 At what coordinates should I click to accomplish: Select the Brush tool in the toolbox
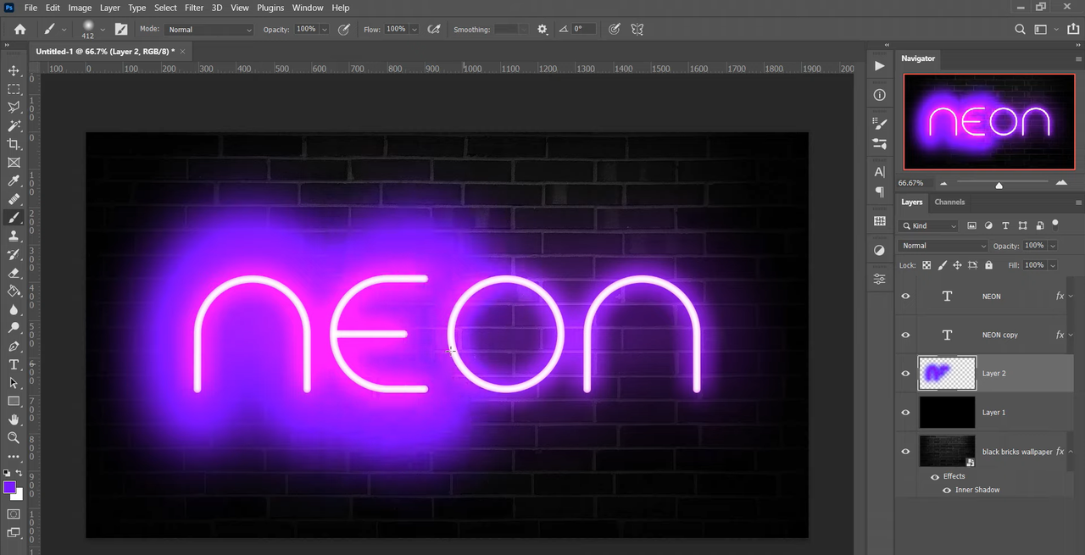pos(14,218)
